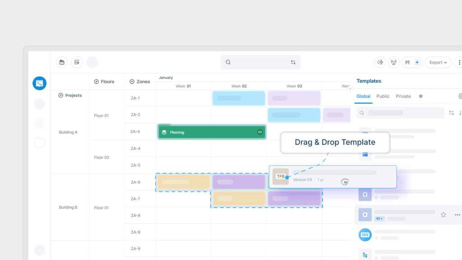Favorite the hovered template with star
Viewport: 462px width, 260px height.
(444, 215)
